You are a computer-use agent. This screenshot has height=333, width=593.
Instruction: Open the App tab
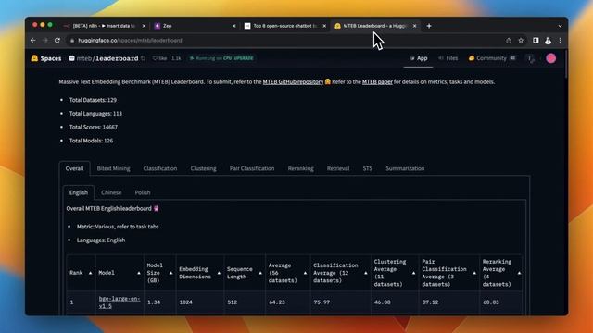pyautogui.click(x=418, y=58)
